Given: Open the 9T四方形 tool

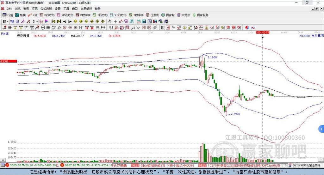Looking at the screenshot, I should (x=118, y=15).
